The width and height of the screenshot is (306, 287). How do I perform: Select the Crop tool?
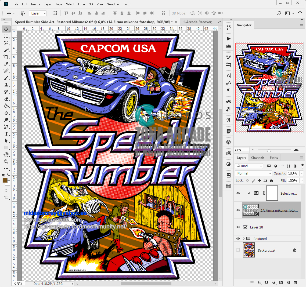pos(6,57)
